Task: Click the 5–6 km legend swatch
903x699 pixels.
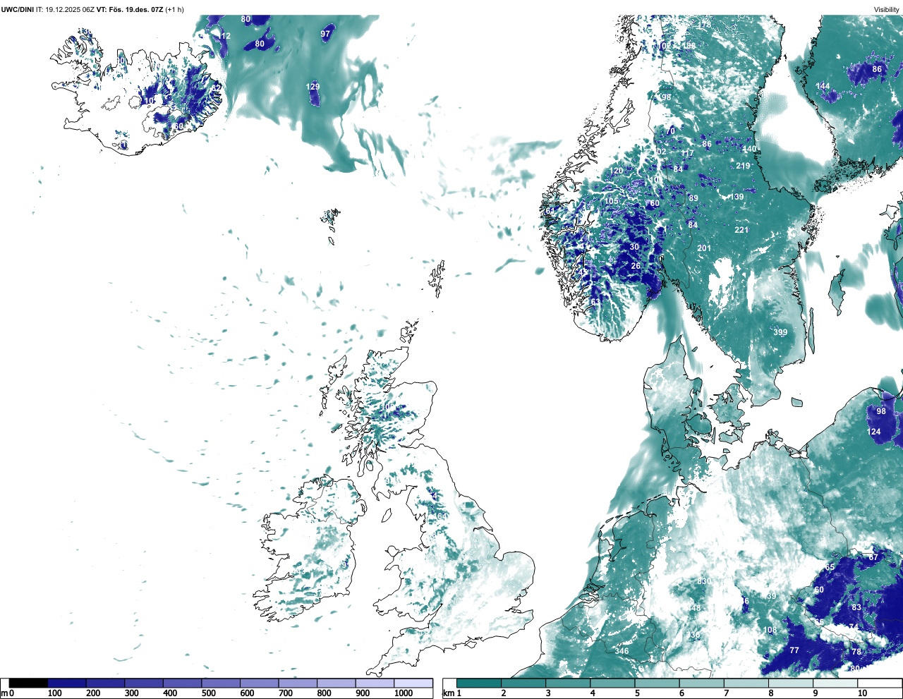Action: (657, 683)
